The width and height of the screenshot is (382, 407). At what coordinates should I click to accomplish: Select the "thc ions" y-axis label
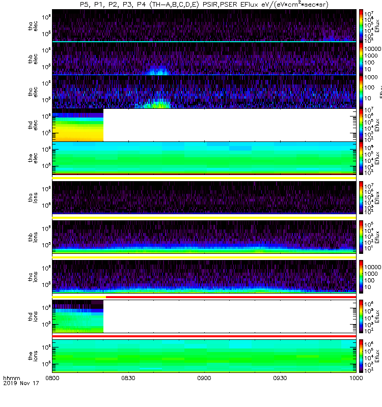point(33,277)
